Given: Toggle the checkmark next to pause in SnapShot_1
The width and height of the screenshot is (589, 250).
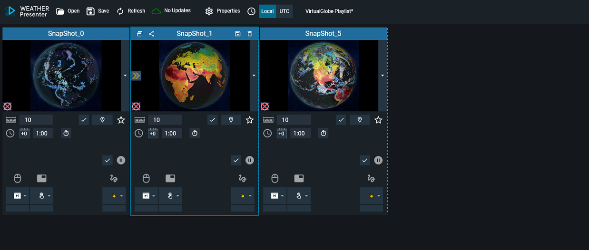Looking at the screenshot, I should (236, 160).
